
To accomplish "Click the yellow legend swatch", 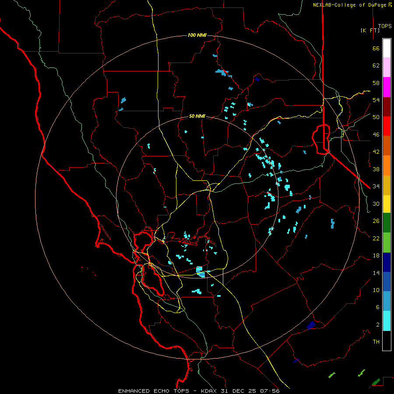I will coord(387,204).
